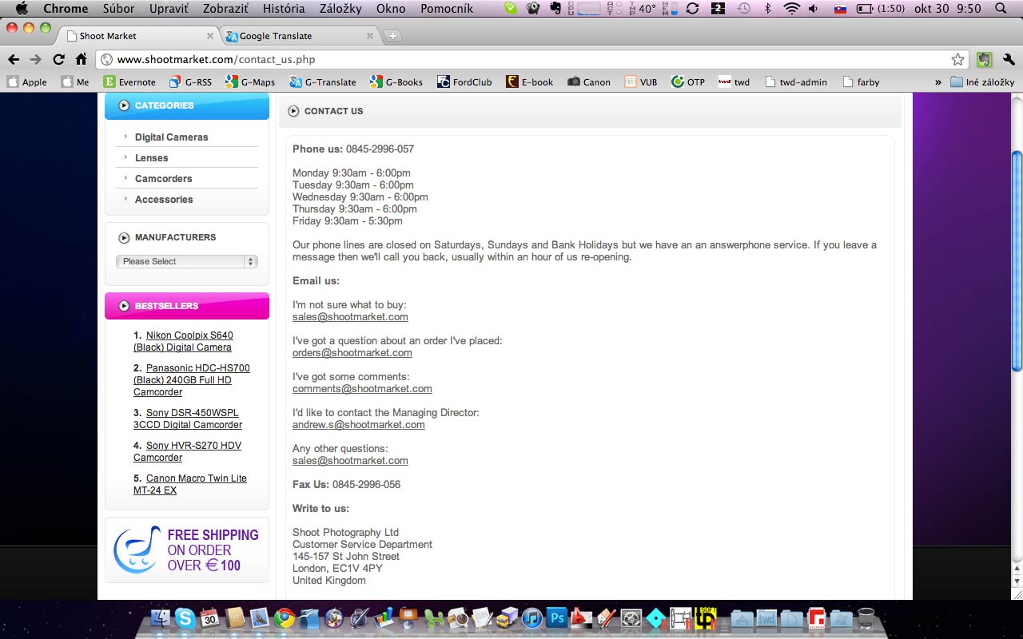Screen dimensions: 1023x639
Task: Close the Shoot Market tab
Action: click(x=210, y=36)
